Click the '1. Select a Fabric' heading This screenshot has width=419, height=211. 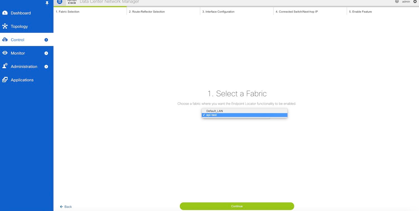click(237, 93)
